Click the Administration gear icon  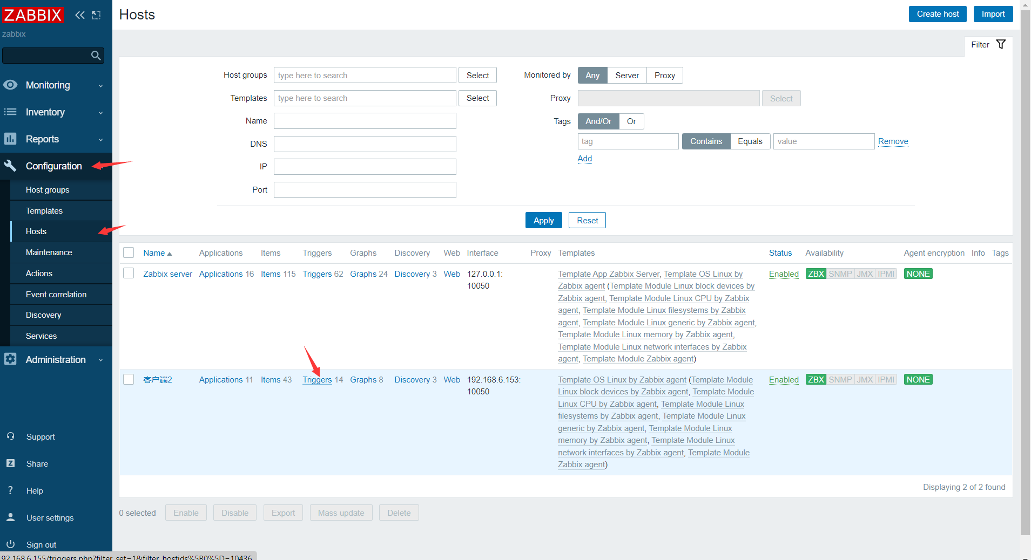10,359
